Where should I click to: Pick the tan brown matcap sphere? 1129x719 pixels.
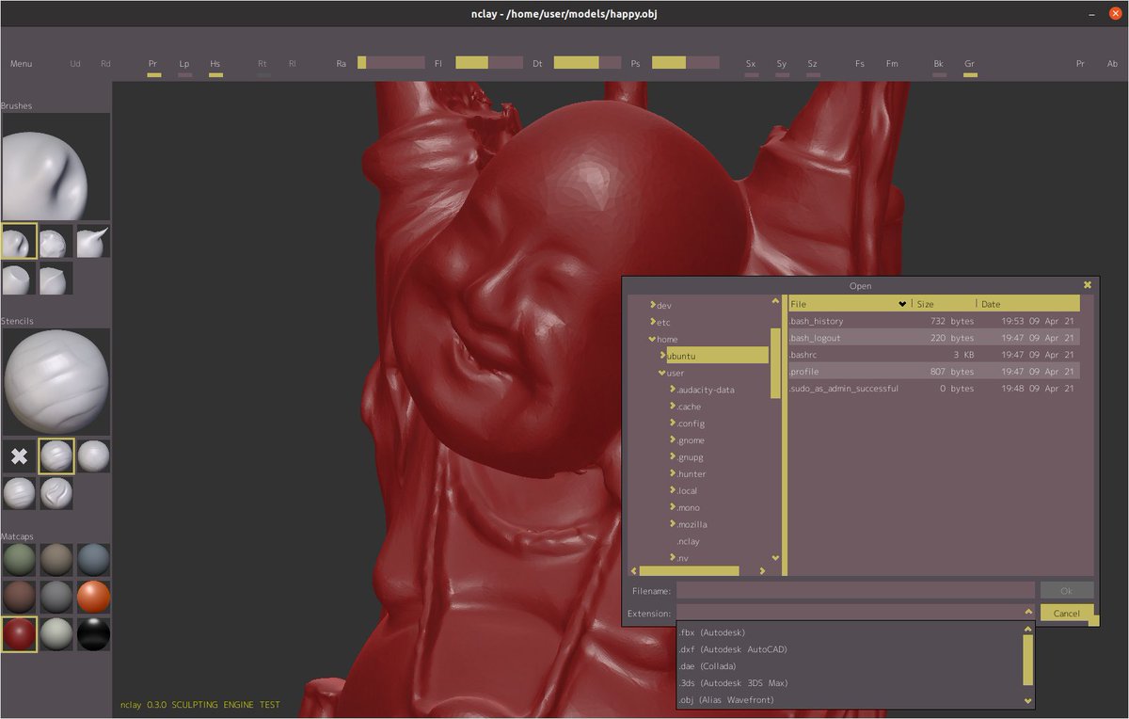point(56,560)
